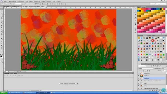Select the History Brush tool
Screen dimensions: 167x94
coord(2,30)
